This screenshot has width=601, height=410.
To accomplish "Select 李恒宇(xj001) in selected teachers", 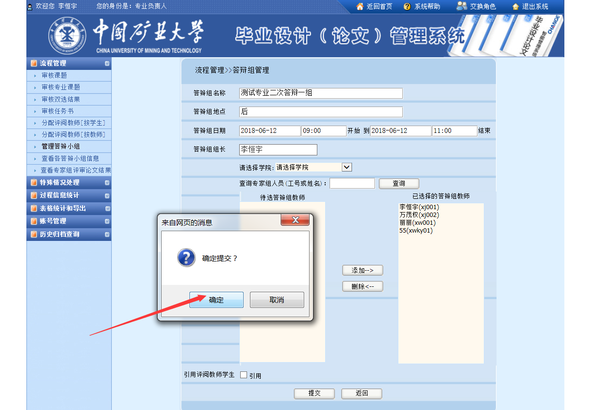I will click(419, 207).
